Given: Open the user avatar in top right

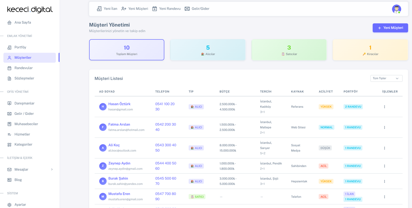Looking at the screenshot, I should pyautogui.click(x=397, y=9).
